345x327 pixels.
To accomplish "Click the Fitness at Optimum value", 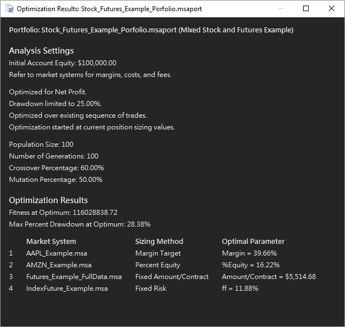I will click(95, 213).
